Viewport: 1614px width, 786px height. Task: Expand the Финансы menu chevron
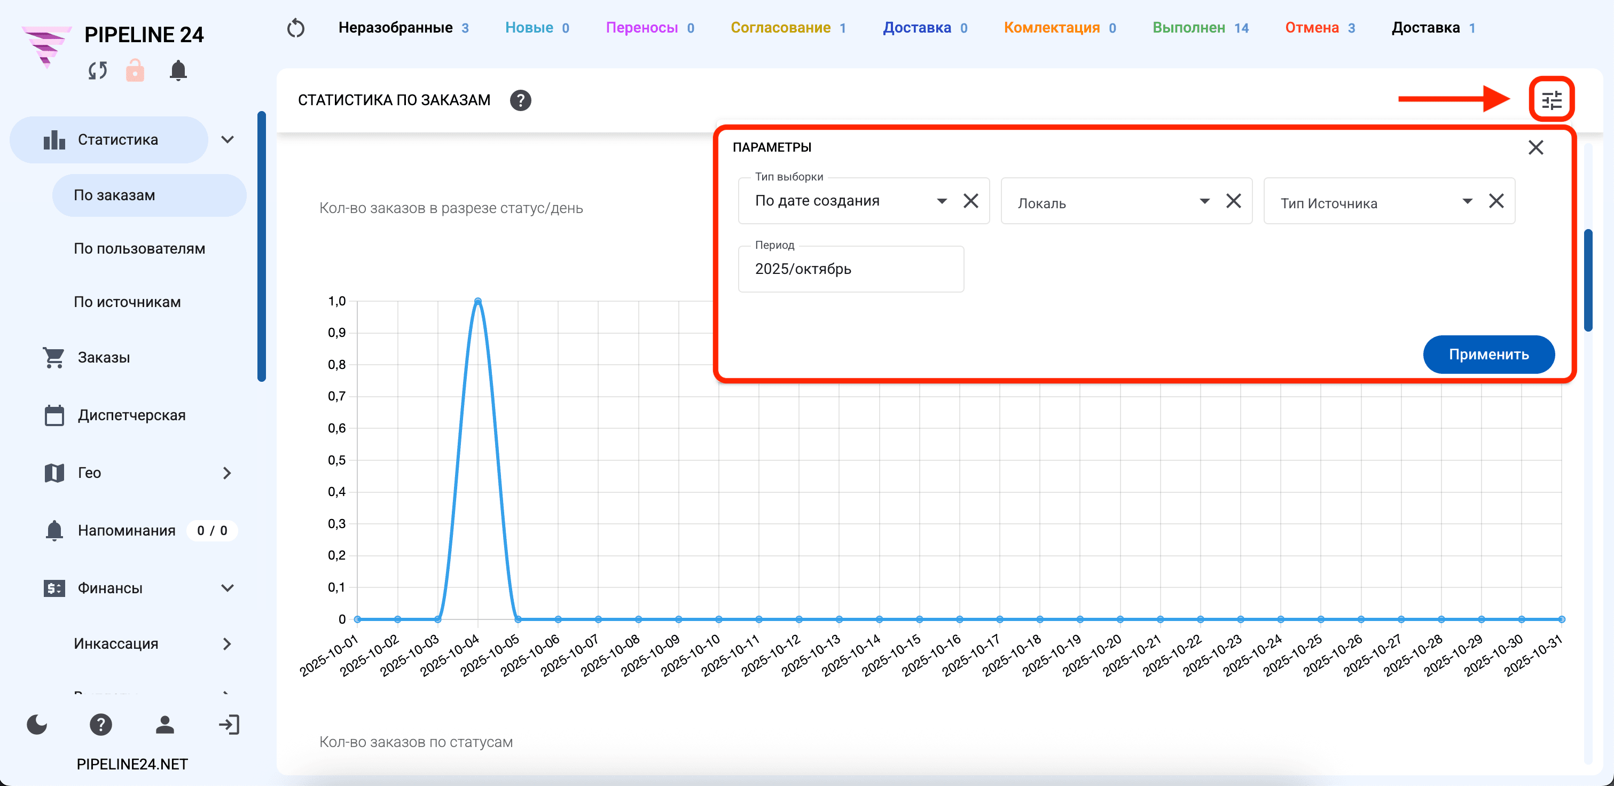(x=228, y=588)
